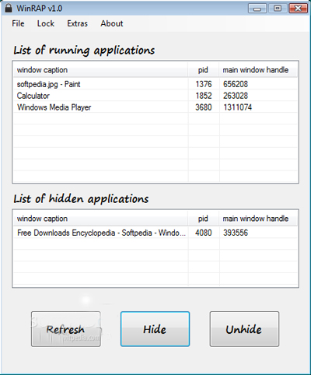Sort running list by main window handle
Image resolution: width=311 pixels, height=375 pixels.
(258, 70)
